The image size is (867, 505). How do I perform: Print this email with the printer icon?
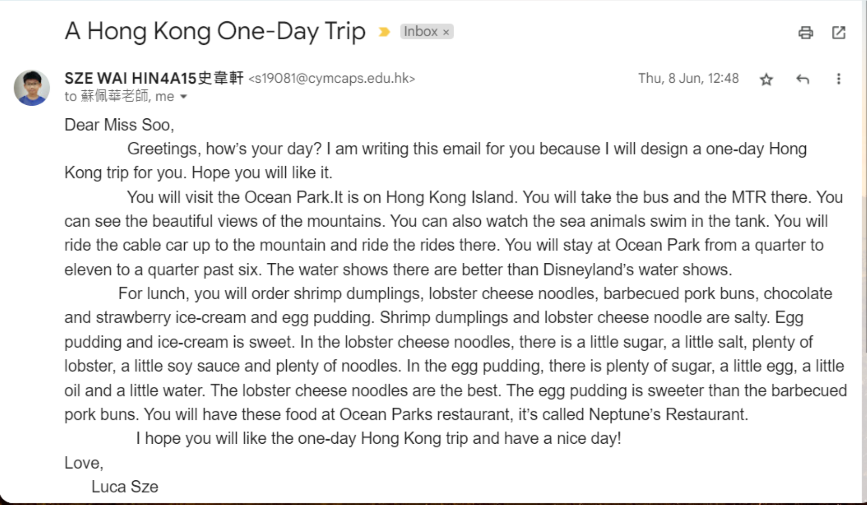pyautogui.click(x=805, y=33)
